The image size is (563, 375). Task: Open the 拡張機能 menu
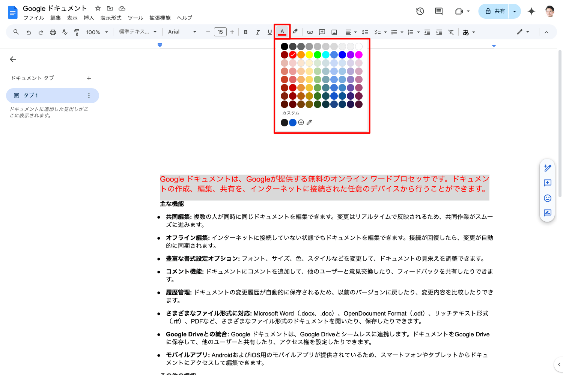click(160, 18)
